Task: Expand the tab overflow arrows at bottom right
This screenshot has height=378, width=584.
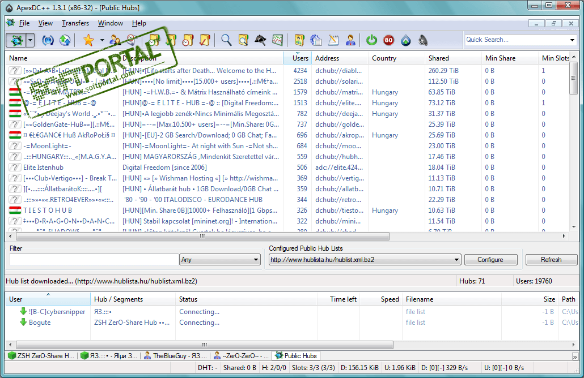Action: [575, 356]
